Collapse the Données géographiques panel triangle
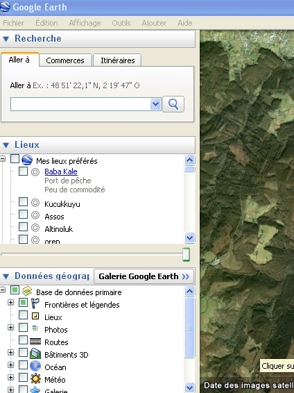Image resolution: width=294 pixels, height=393 pixels. coord(6,276)
